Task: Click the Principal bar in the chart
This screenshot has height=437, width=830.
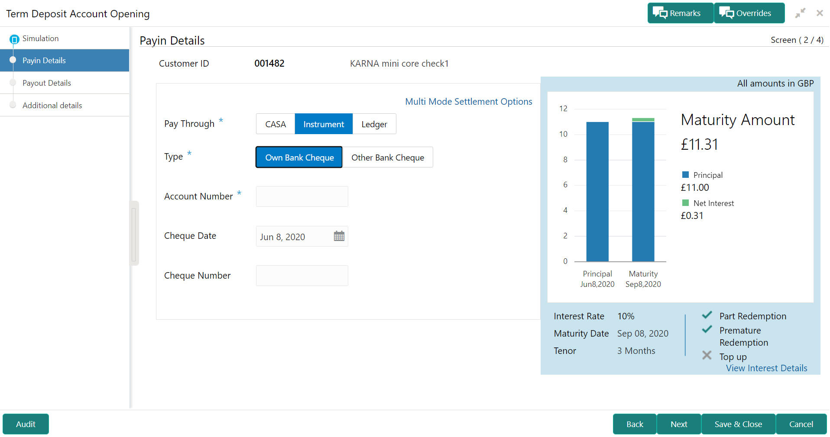Action: pyautogui.click(x=597, y=192)
